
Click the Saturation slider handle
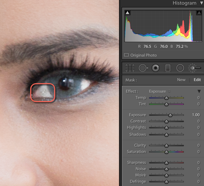[166, 152]
